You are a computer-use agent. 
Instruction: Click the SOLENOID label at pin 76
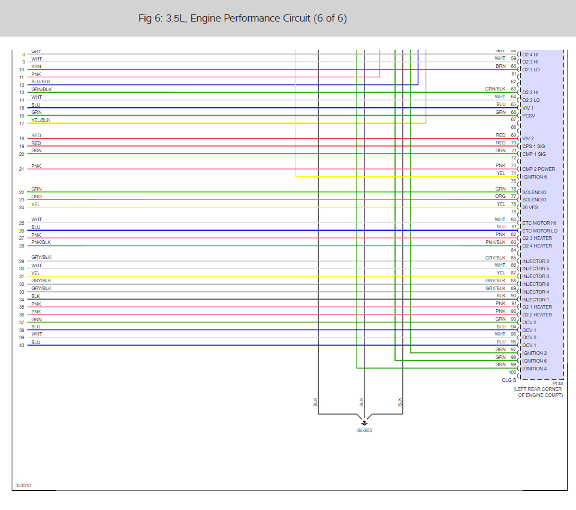click(534, 192)
